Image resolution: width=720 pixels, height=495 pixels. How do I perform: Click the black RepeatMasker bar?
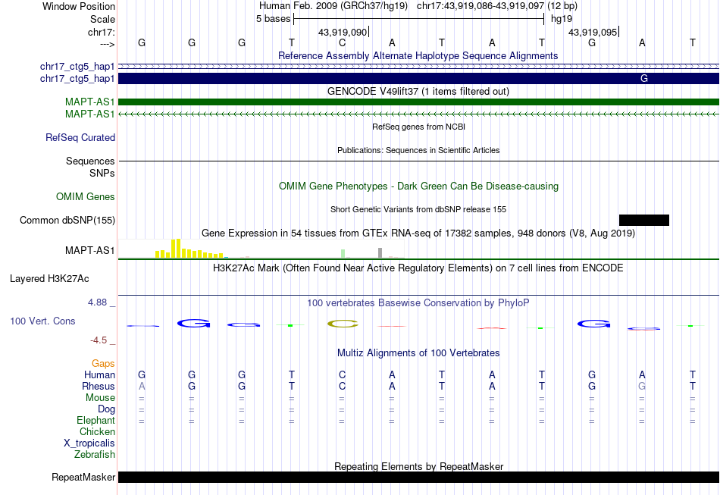tap(418, 477)
